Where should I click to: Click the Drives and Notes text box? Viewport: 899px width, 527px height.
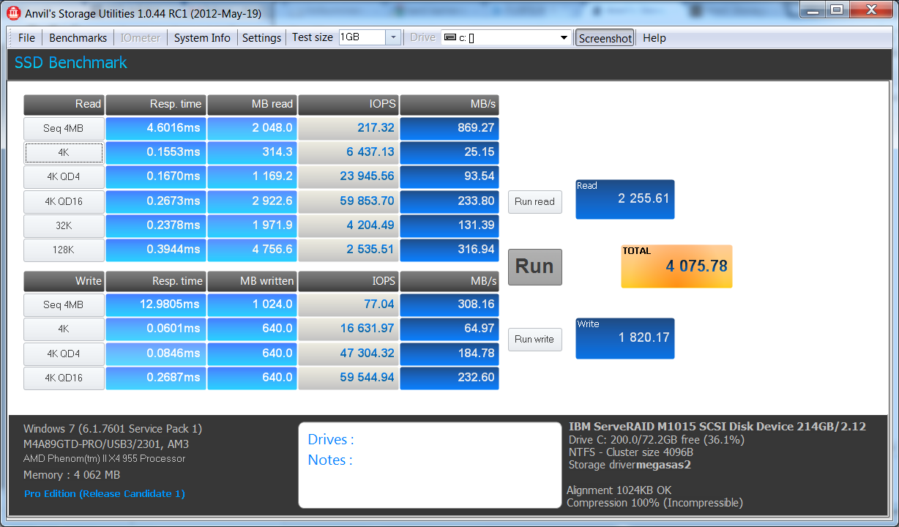pyautogui.click(x=430, y=465)
